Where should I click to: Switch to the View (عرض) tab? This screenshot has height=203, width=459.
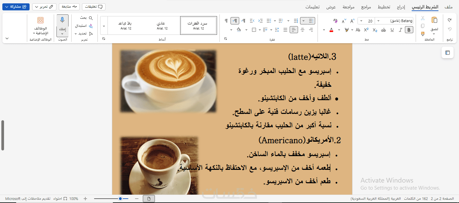coord(331,7)
